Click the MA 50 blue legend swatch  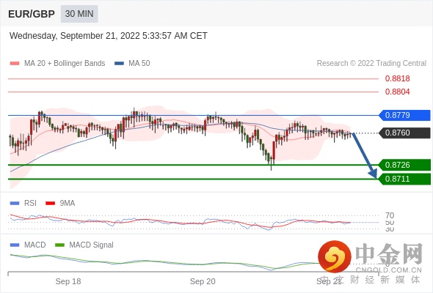pyautogui.click(x=119, y=64)
